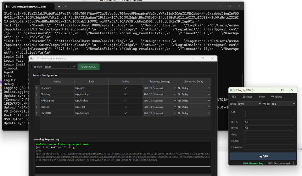302x176 pixels.
Task: Increase HTTP port with up arrow
Action: (x=70, y=67)
